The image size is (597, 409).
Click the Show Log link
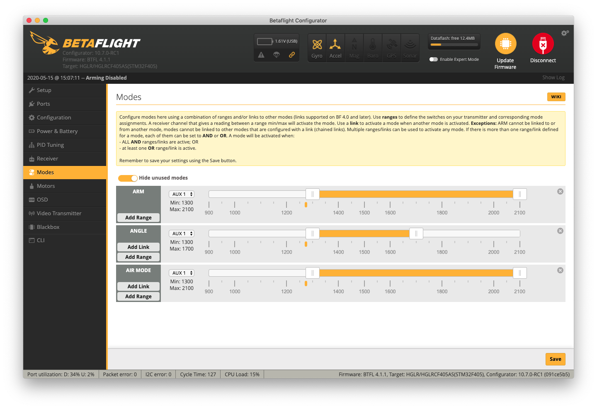[553, 78]
